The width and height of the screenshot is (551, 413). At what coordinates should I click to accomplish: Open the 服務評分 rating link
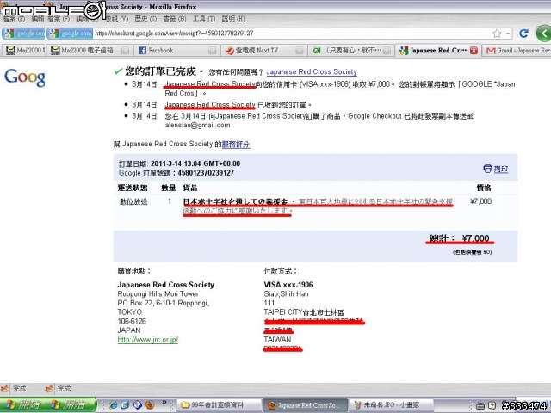(236, 144)
